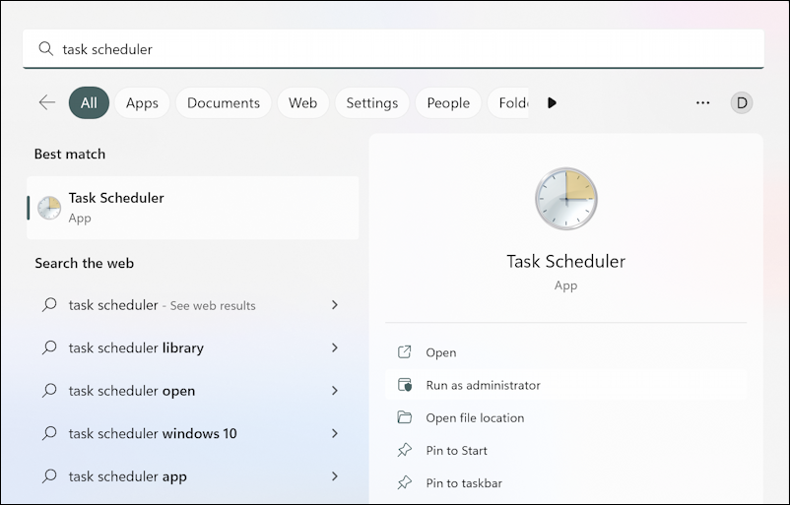Click the search magnifier icon in search box
The width and height of the screenshot is (790, 505).
click(46, 49)
